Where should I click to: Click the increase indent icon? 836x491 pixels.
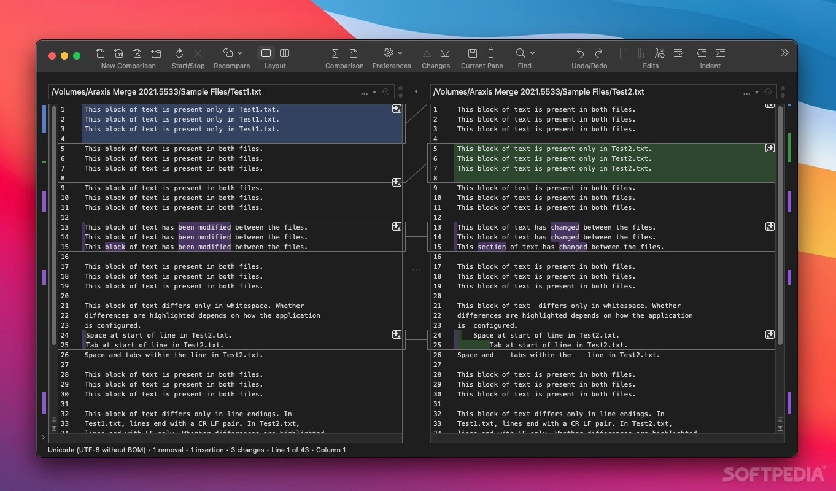[x=720, y=53]
